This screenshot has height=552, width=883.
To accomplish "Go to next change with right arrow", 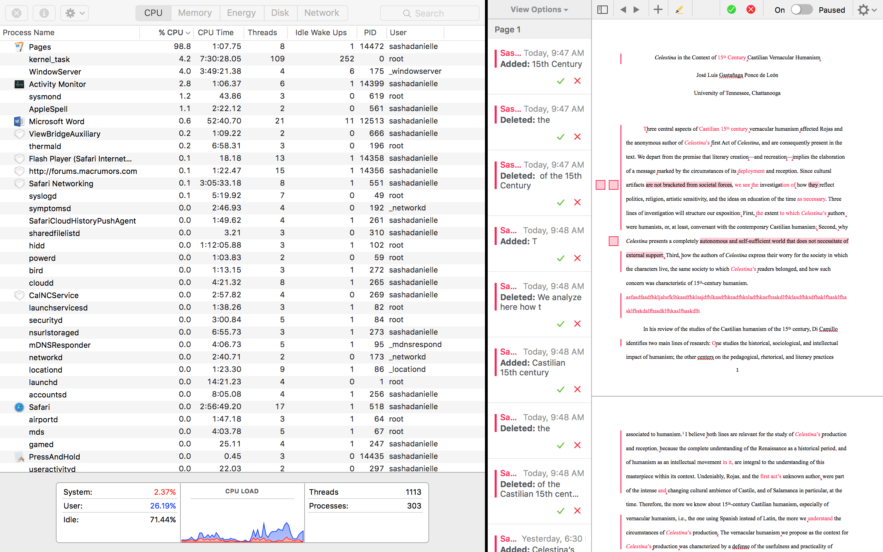I will (x=637, y=10).
